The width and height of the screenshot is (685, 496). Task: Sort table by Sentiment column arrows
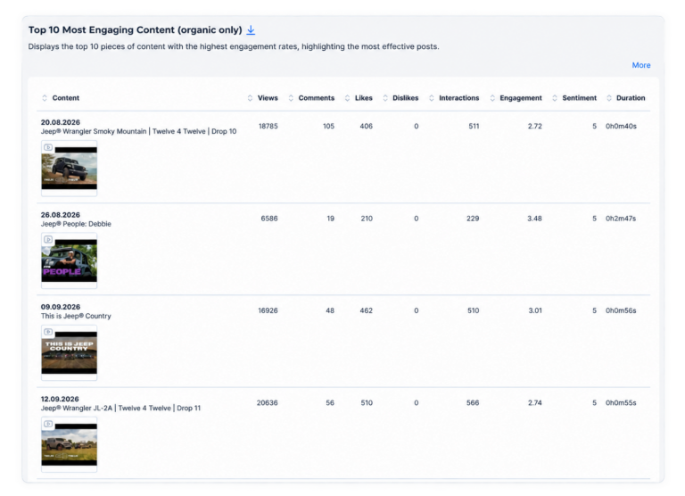555,98
